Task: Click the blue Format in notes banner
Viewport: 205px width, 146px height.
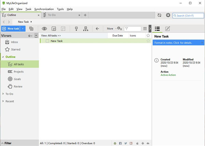Action: [178, 43]
